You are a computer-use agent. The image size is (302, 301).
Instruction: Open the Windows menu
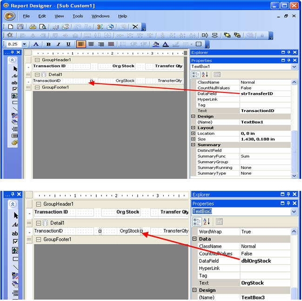(101, 16)
